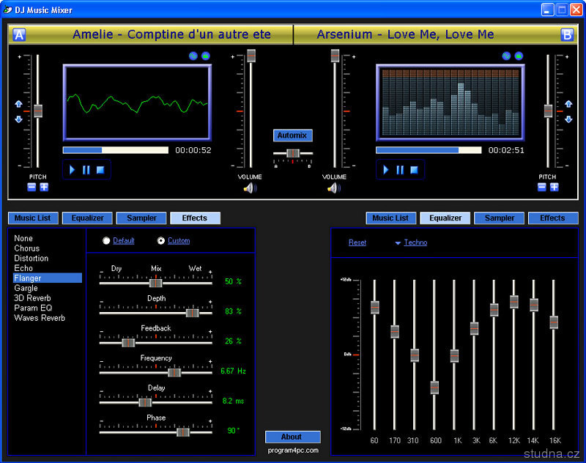Click the Custom preset link text
This screenshot has height=463, width=586.
click(x=179, y=240)
